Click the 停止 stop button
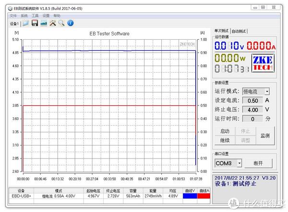 (x=245, y=131)
